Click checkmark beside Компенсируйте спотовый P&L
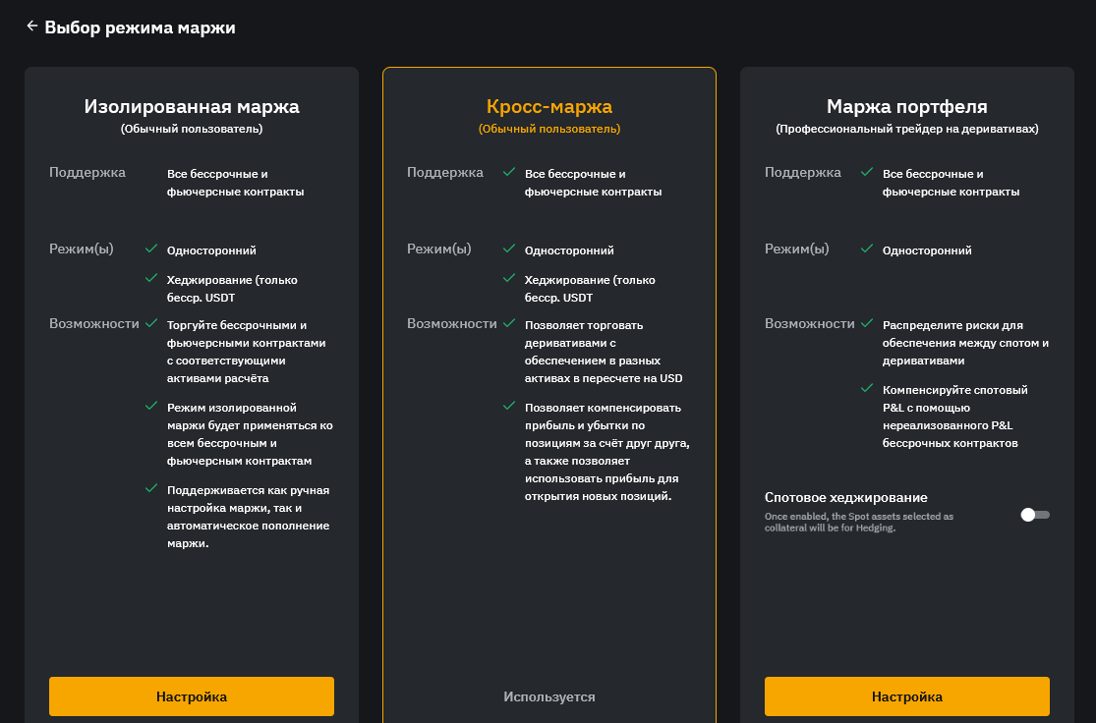The height and width of the screenshot is (723, 1096). (x=867, y=389)
